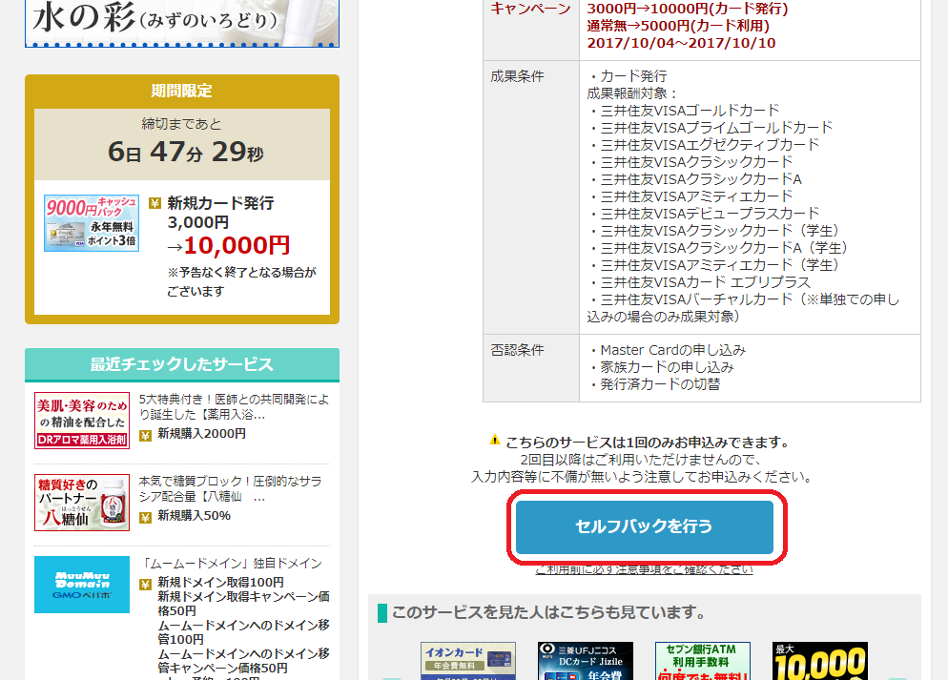This screenshot has height=680, width=948.
Task: Open the 水の彩 banner advertisement
Action: click(181, 23)
